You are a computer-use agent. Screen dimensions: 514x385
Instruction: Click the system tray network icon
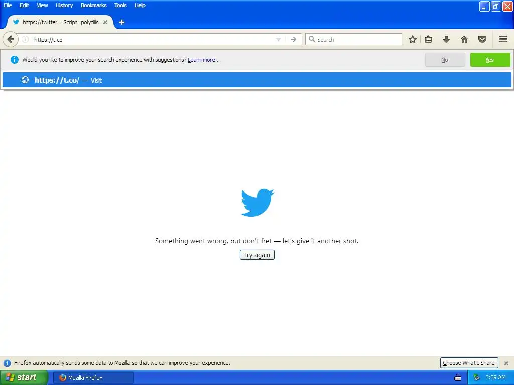[477, 378]
